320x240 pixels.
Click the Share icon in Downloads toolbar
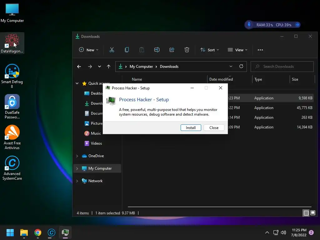click(172, 50)
